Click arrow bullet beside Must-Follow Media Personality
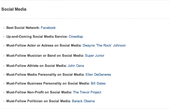This screenshot has width=170, height=109. 4,75
